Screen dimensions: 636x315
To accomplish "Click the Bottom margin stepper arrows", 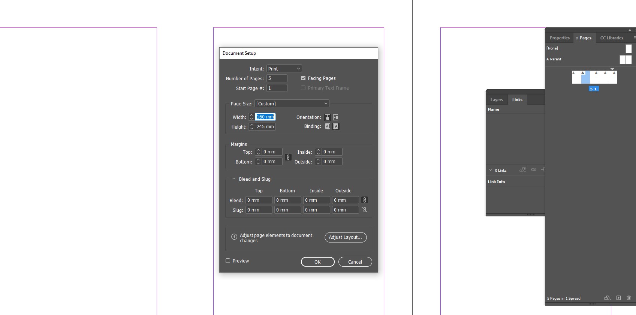I will [x=258, y=162].
